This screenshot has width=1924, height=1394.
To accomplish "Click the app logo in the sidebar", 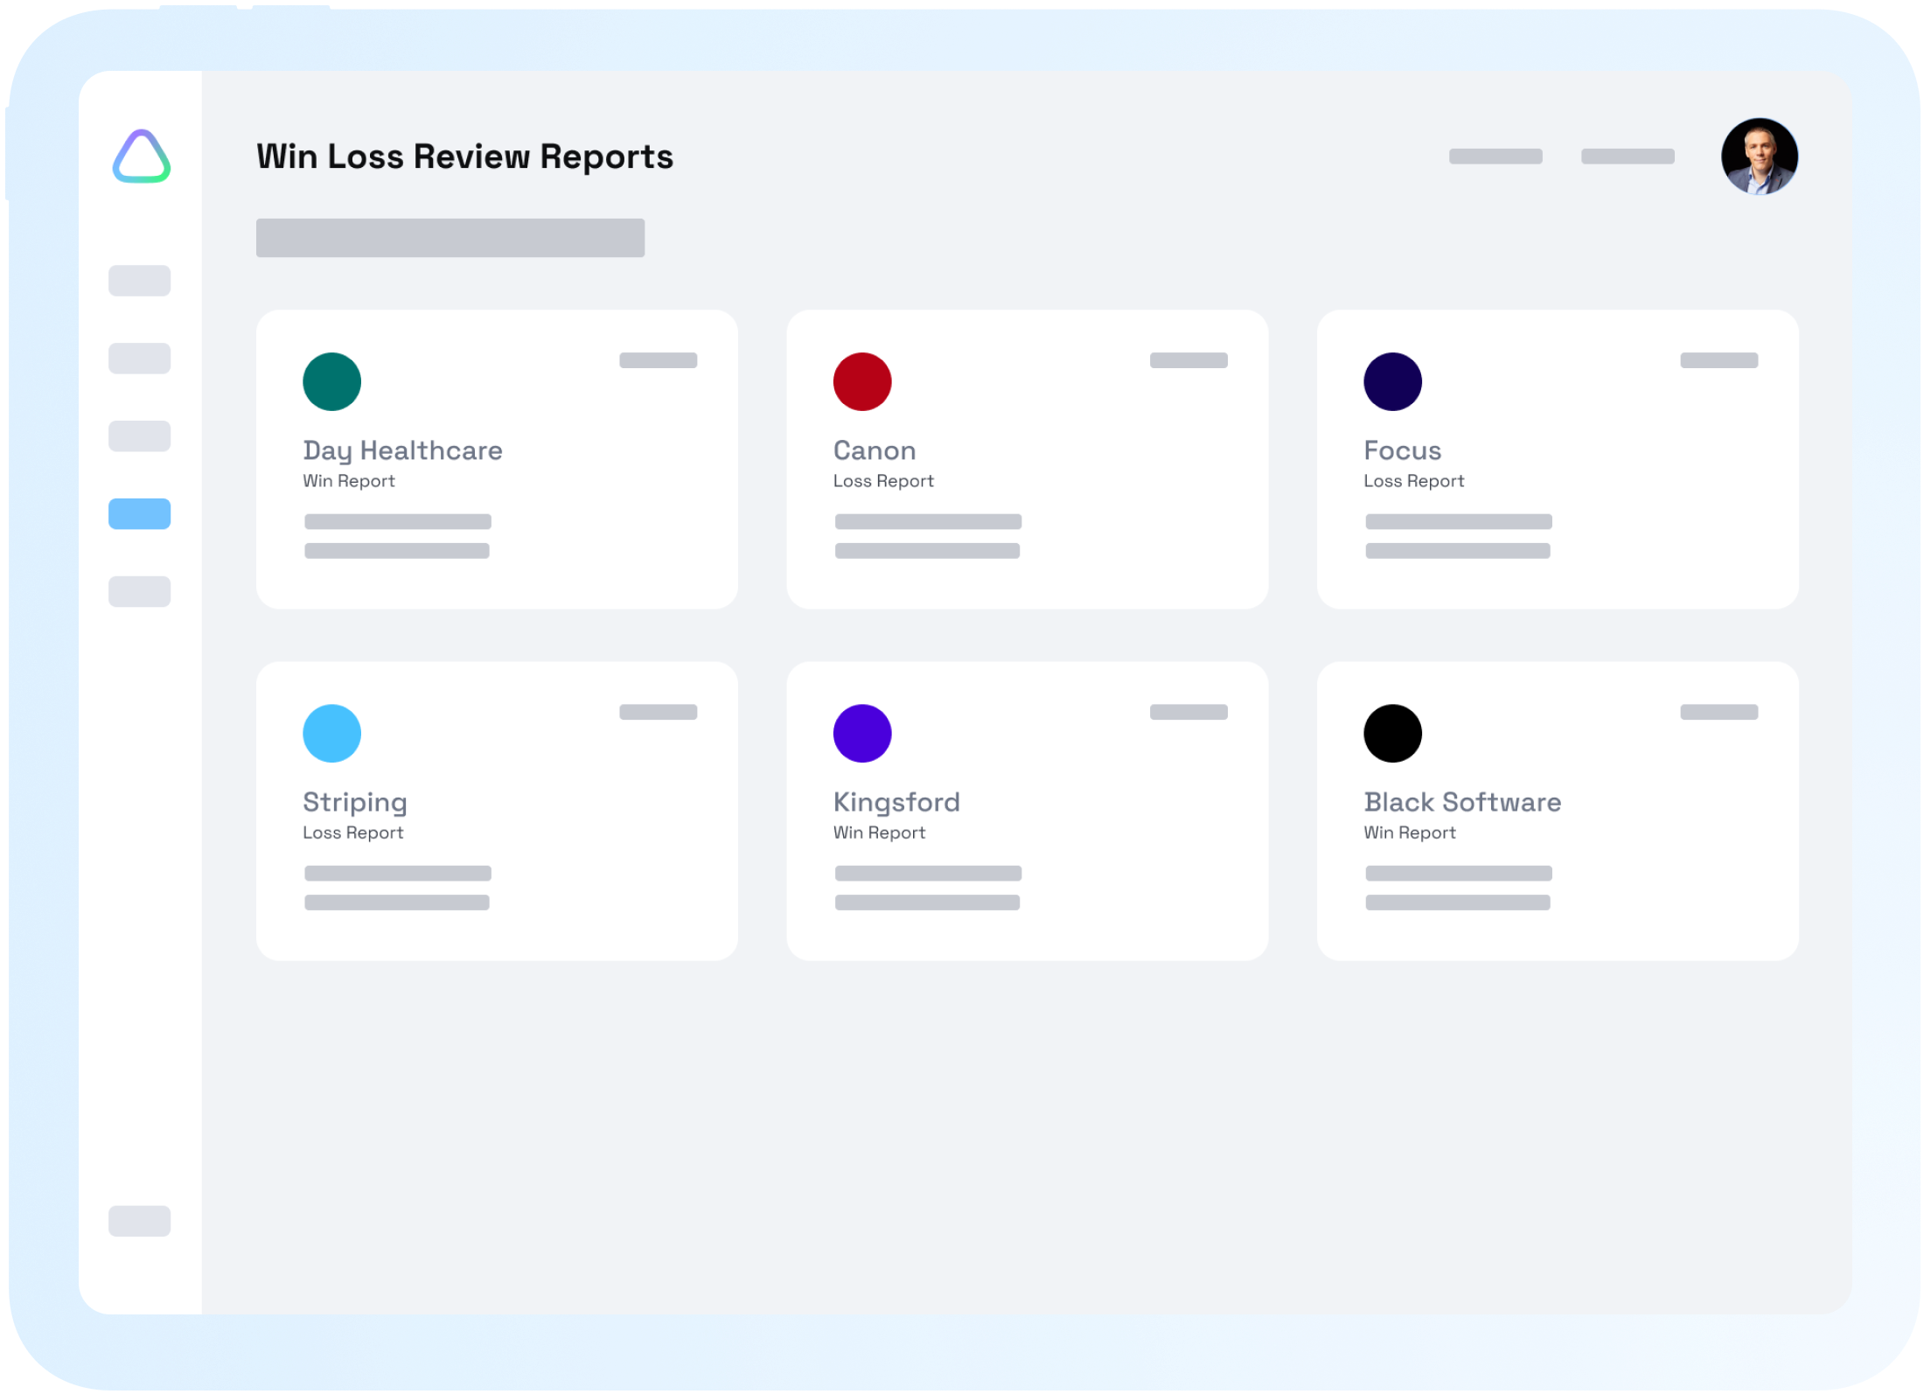I will click(x=142, y=157).
